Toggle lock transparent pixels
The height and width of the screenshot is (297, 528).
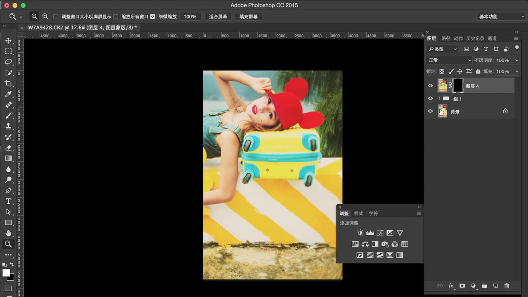(x=442, y=71)
